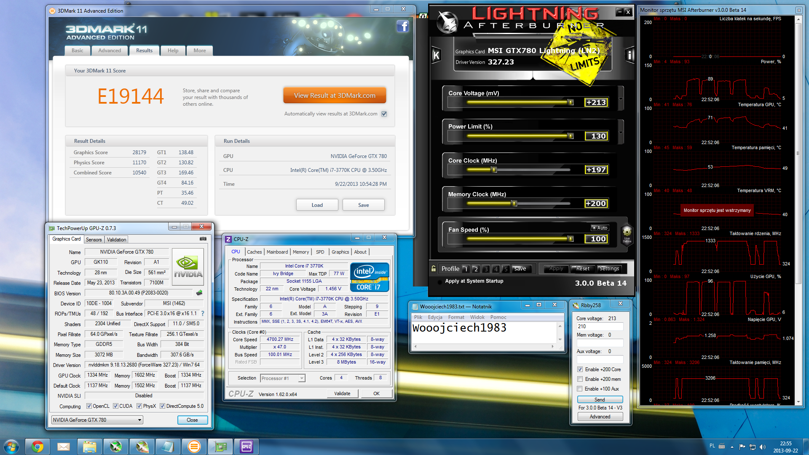Click the Validate button in CPU-Z

[343, 393]
